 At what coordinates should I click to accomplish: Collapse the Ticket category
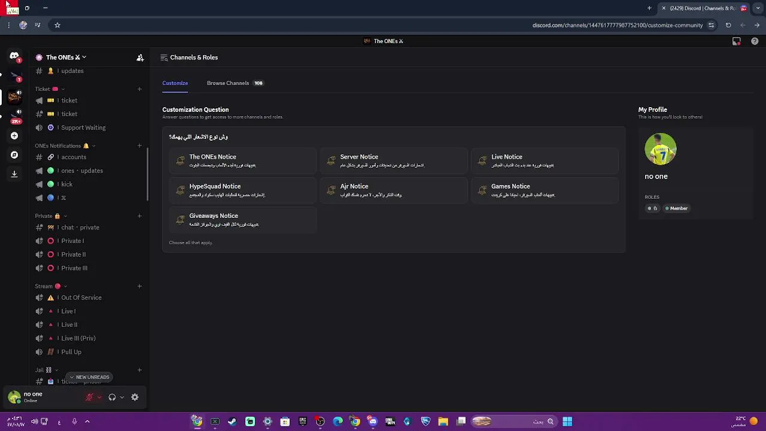pyautogui.click(x=48, y=89)
